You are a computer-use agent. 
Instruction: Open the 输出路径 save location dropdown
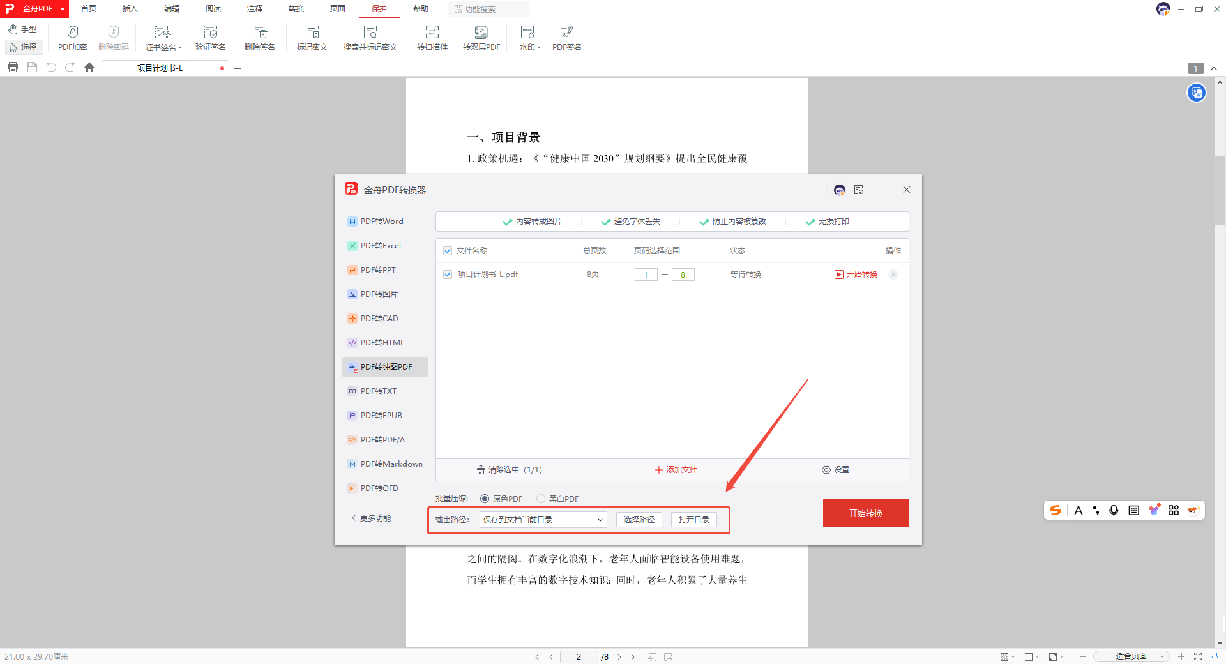click(543, 520)
